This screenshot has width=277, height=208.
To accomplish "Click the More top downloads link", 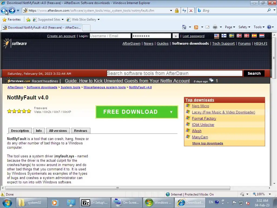I will point(207,144).
